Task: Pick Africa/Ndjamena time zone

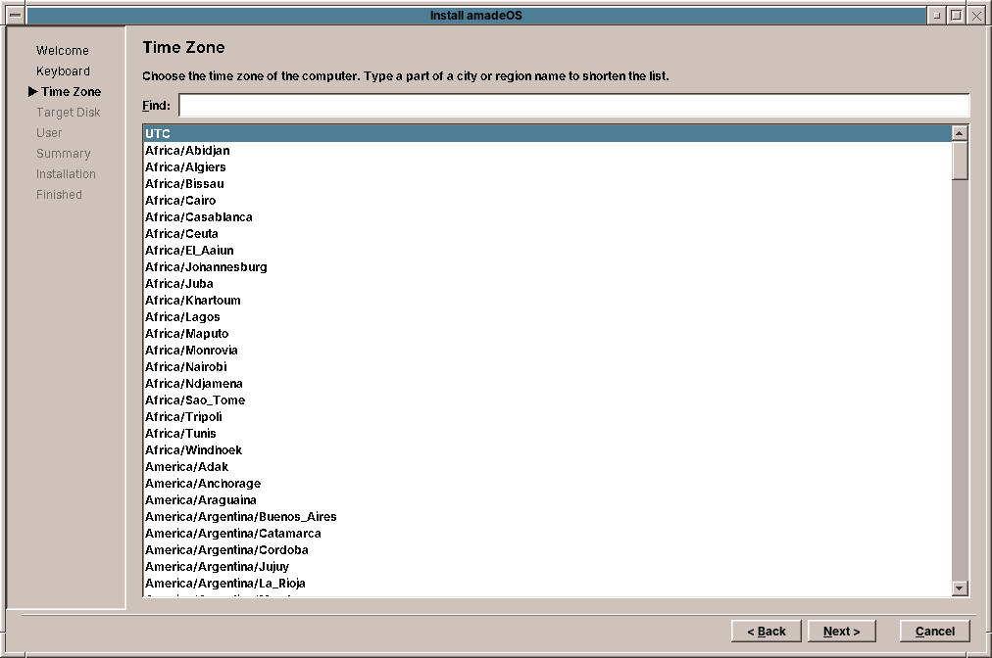Action: click(547, 383)
